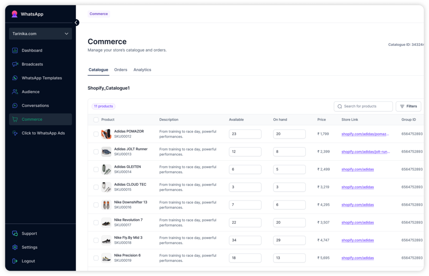Open the Tarinika.com account dropdown
The height and width of the screenshot is (276, 429).
[x=41, y=34]
